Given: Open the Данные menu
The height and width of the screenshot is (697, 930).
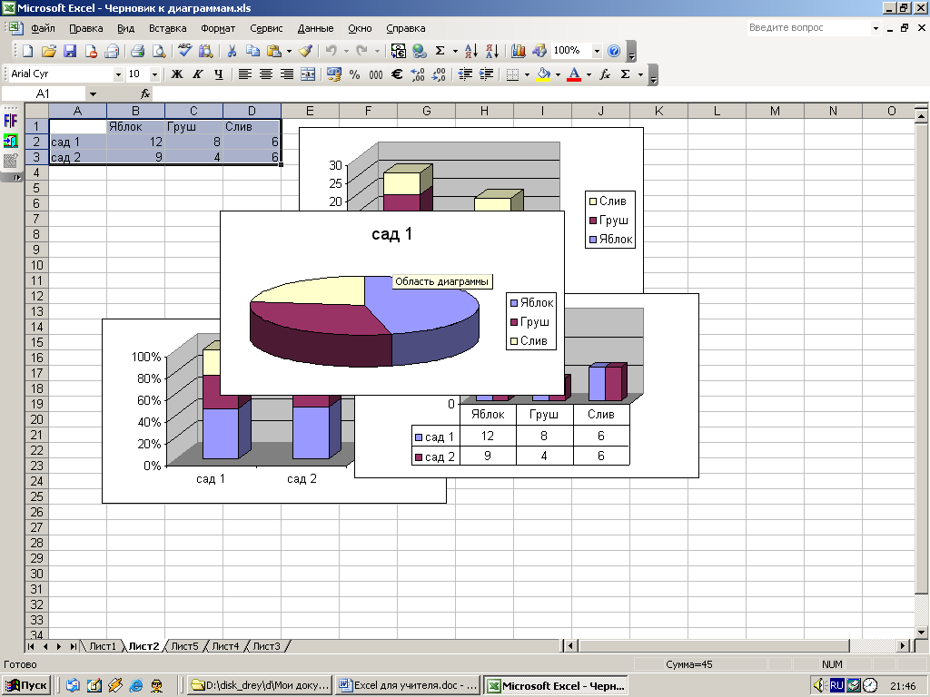Looking at the screenshot, I should point(315,28).
